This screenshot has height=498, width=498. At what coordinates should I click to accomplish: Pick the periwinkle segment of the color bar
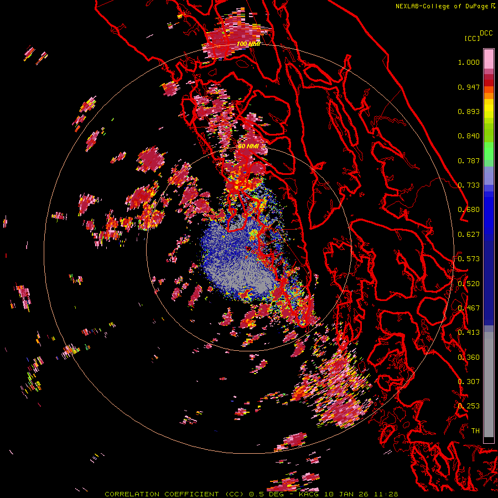coord(489,175)
